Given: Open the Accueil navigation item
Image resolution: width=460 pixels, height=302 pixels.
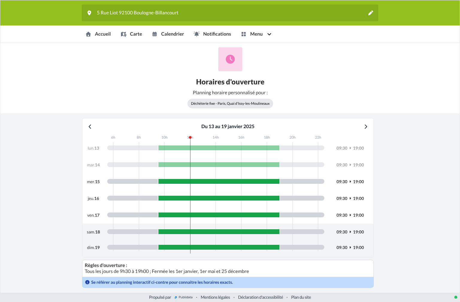Looking at the screenshot, I should [x=98, y=34].
